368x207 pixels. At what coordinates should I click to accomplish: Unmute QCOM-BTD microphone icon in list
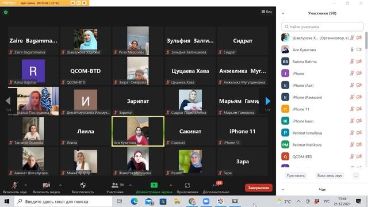(352, 156)
